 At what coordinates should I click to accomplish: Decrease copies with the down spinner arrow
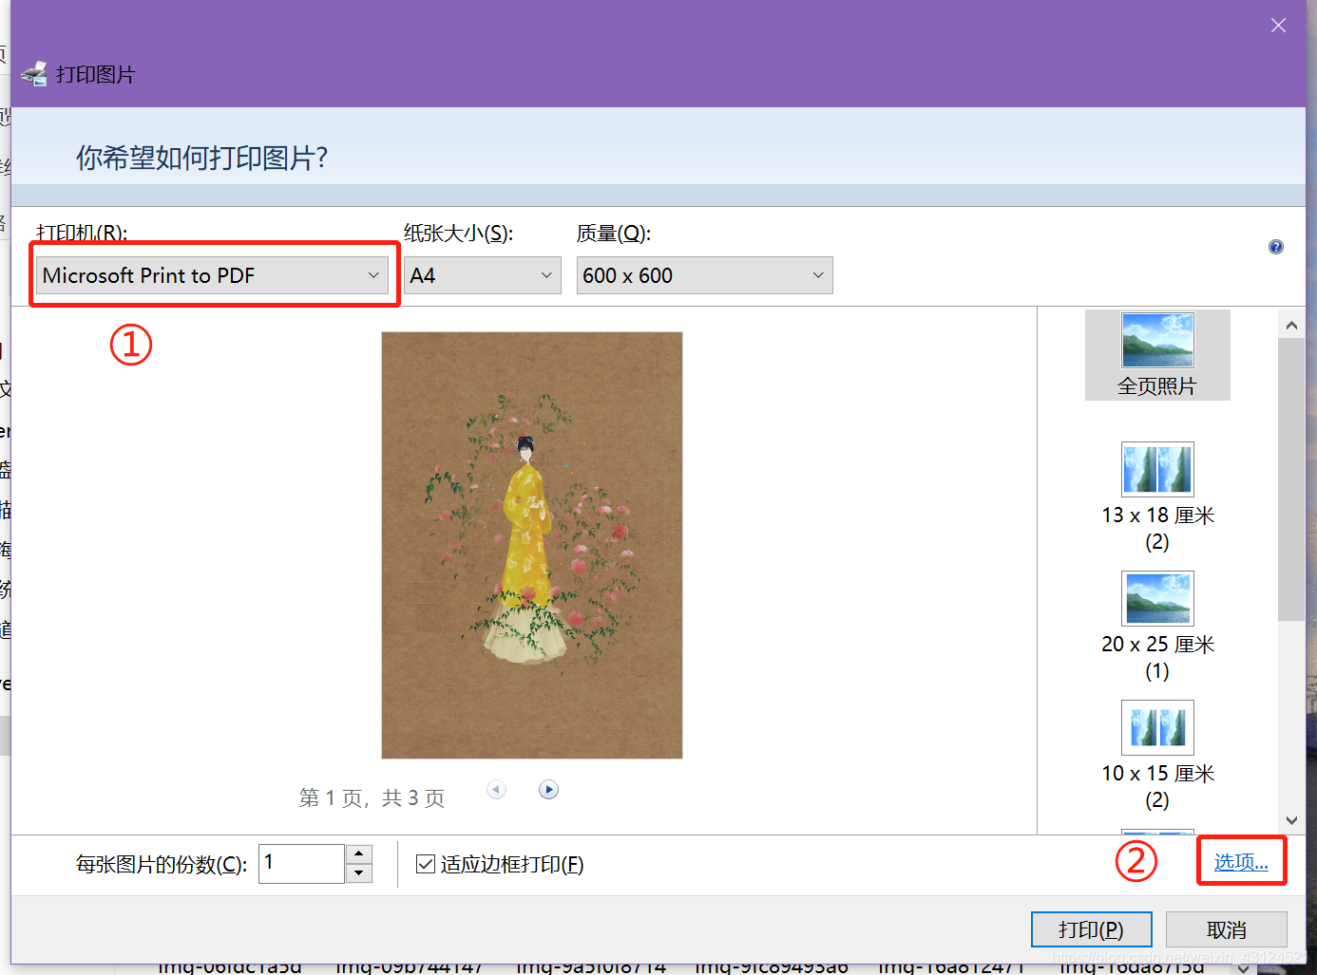[359, 874]
